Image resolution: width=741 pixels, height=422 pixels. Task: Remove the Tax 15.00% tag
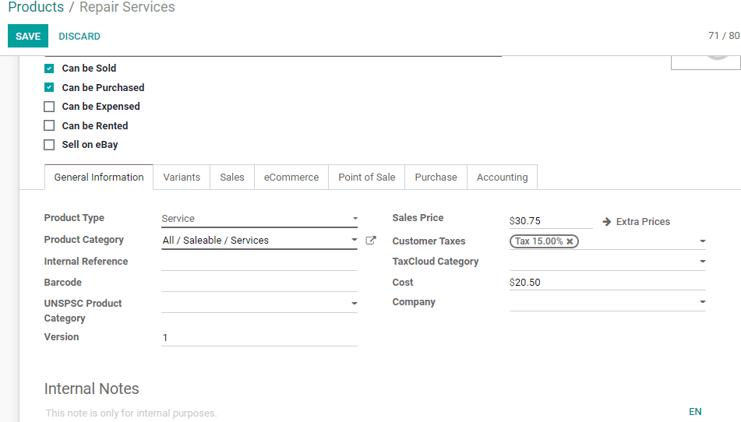pos(570,241)
